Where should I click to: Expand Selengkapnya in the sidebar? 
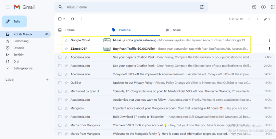pyautogui.click(x=23, y=68)
